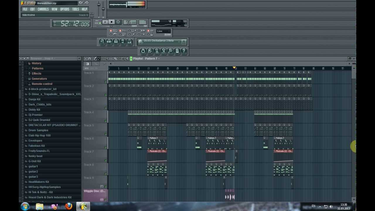Click the Track 4 label

click(x=89, y=112)
